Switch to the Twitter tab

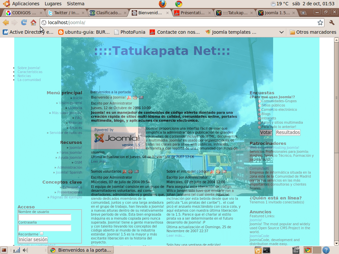66,13
